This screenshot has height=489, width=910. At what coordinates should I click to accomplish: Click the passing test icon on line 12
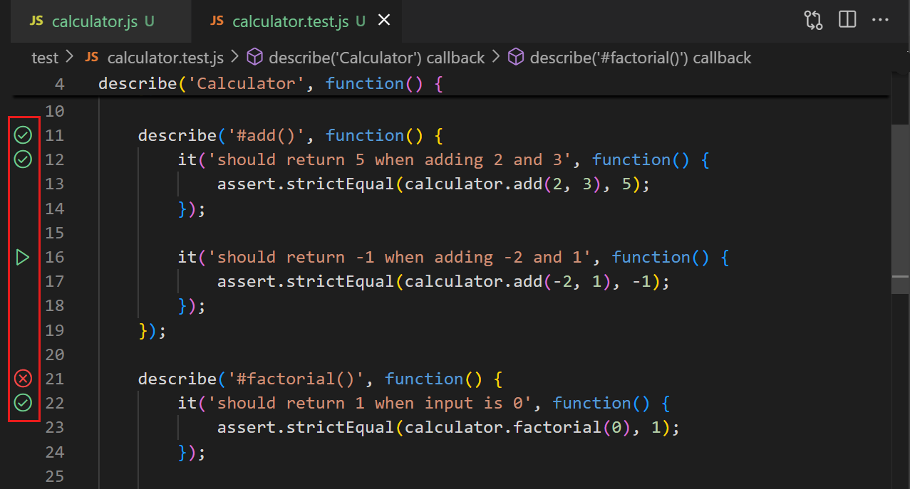coord(23,159)
